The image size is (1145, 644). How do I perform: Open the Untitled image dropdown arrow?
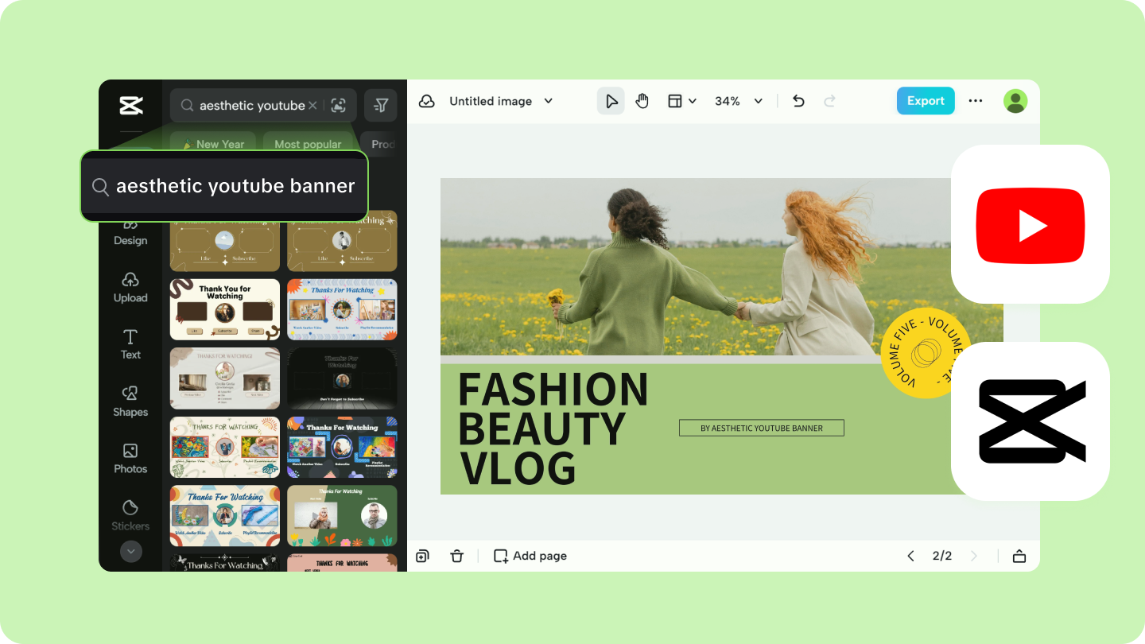(x=548, y=101)
